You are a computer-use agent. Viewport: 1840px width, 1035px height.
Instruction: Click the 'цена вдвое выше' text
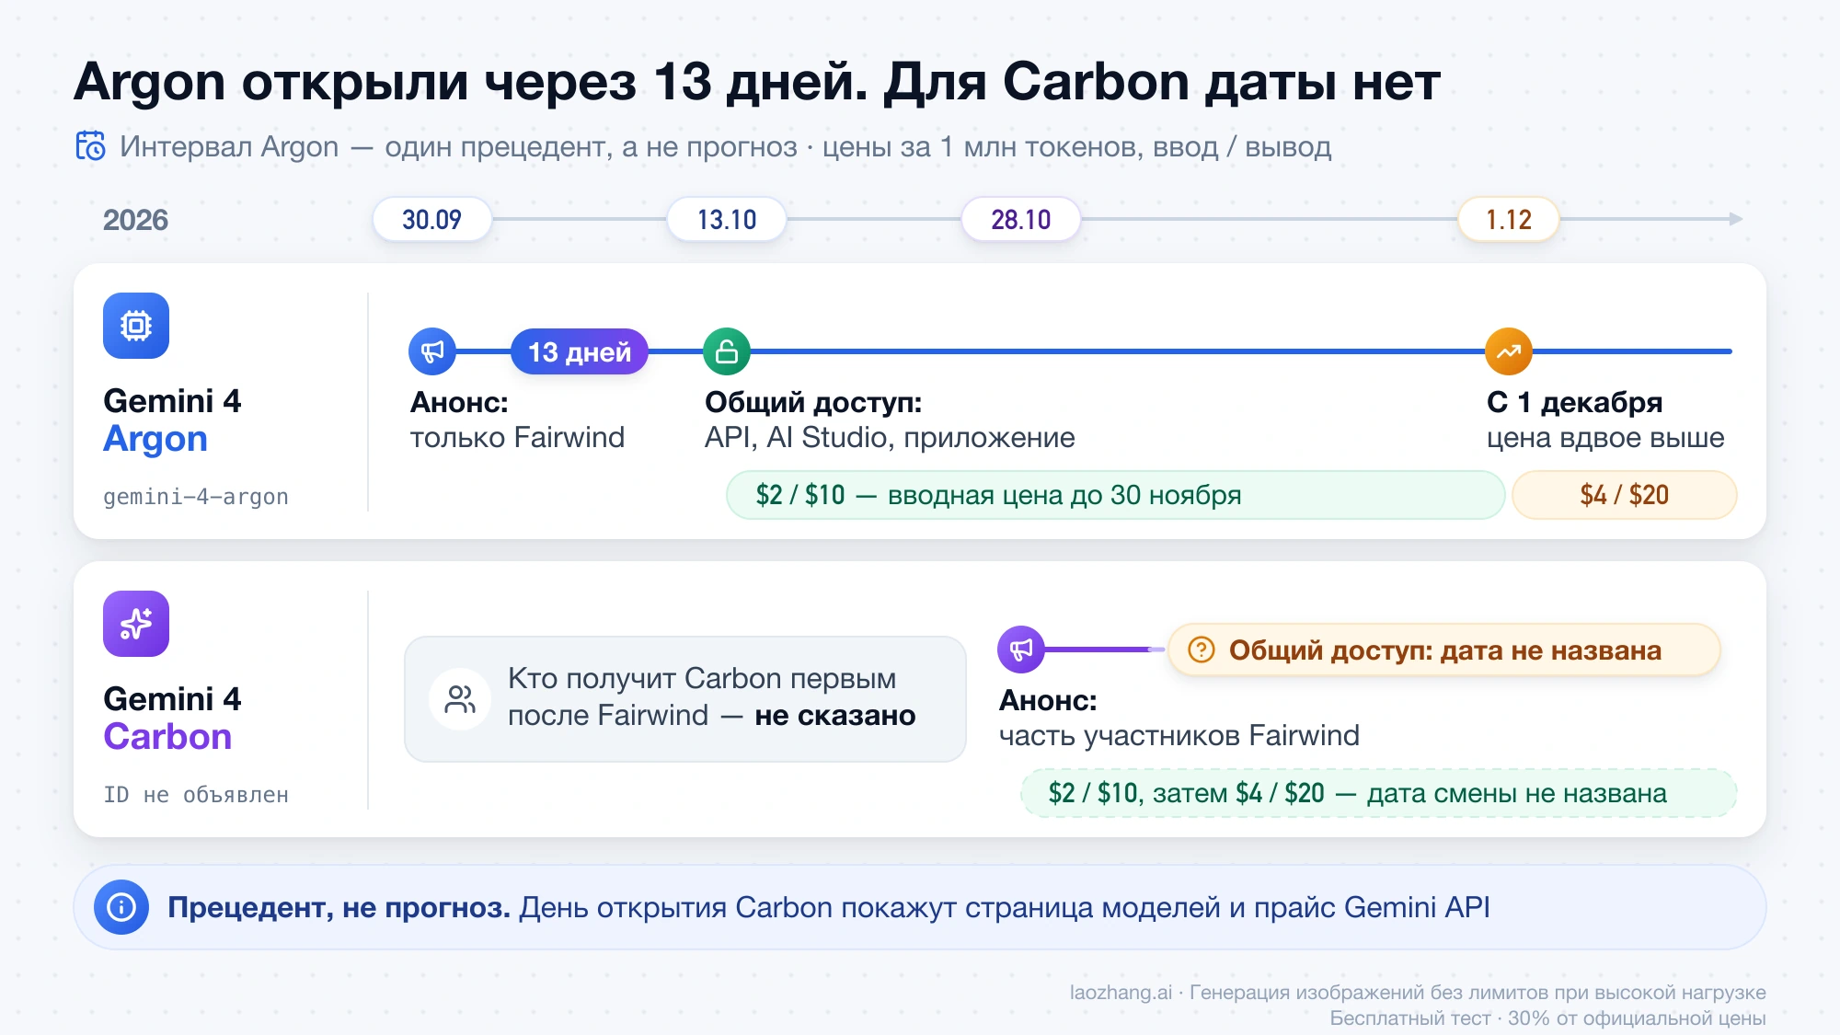pos(1605,437)
